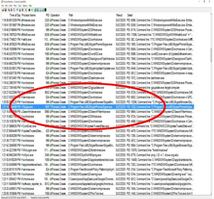The image size is (214, 199).
Task: Click the scrollbar up arrow
Action: coord(211,14)
